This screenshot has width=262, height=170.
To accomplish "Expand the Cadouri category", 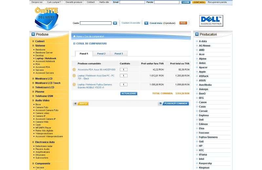I will coord(40,41).
